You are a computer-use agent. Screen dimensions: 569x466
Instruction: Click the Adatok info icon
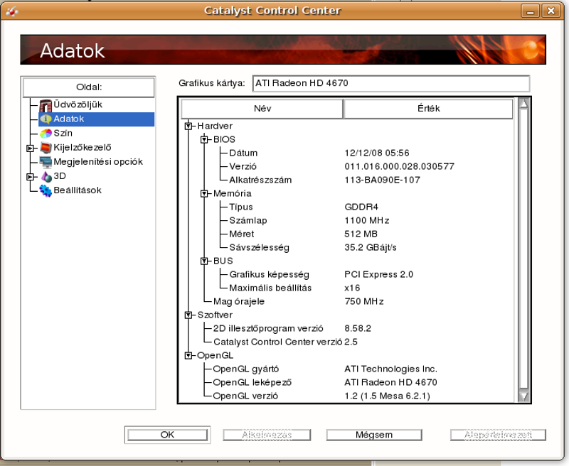pos(46,119)
